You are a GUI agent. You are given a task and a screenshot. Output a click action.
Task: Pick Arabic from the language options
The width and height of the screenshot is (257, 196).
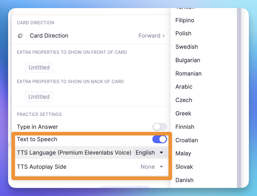pyautogui.click(x=184, y=87)
